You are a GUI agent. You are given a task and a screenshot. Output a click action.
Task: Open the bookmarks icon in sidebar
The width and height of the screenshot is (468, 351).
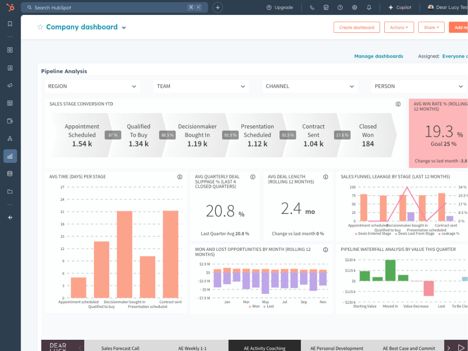pyautogui.click(x=10, y=24)
